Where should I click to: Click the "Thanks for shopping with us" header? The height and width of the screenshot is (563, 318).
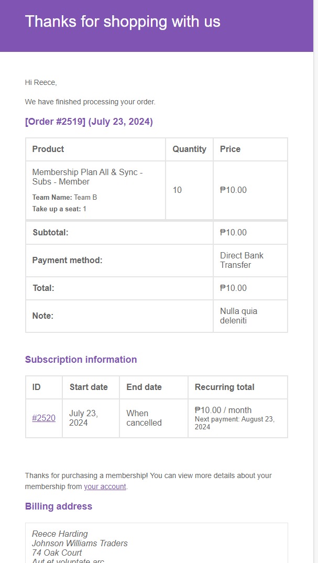tap(123, 21)
